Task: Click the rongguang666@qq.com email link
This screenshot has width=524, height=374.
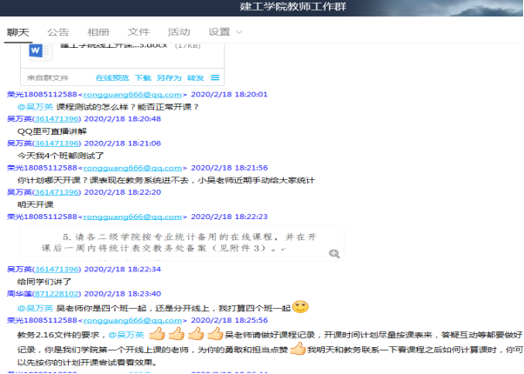Action: click(x=132, y=94)
